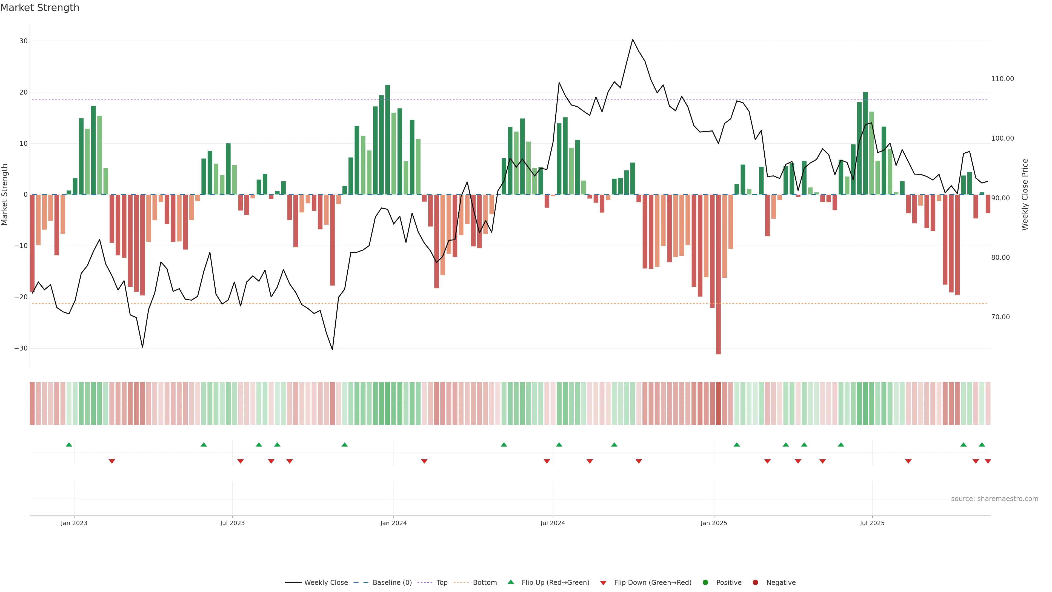
Task: Click the green Positive circle in legend
Action: click(705, 583)
